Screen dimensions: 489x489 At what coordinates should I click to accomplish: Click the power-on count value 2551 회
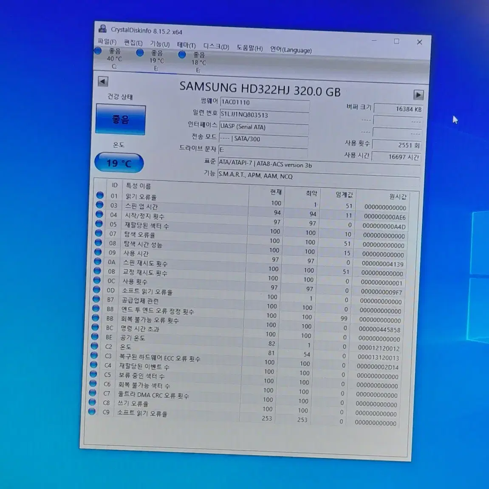coord(397,145)
